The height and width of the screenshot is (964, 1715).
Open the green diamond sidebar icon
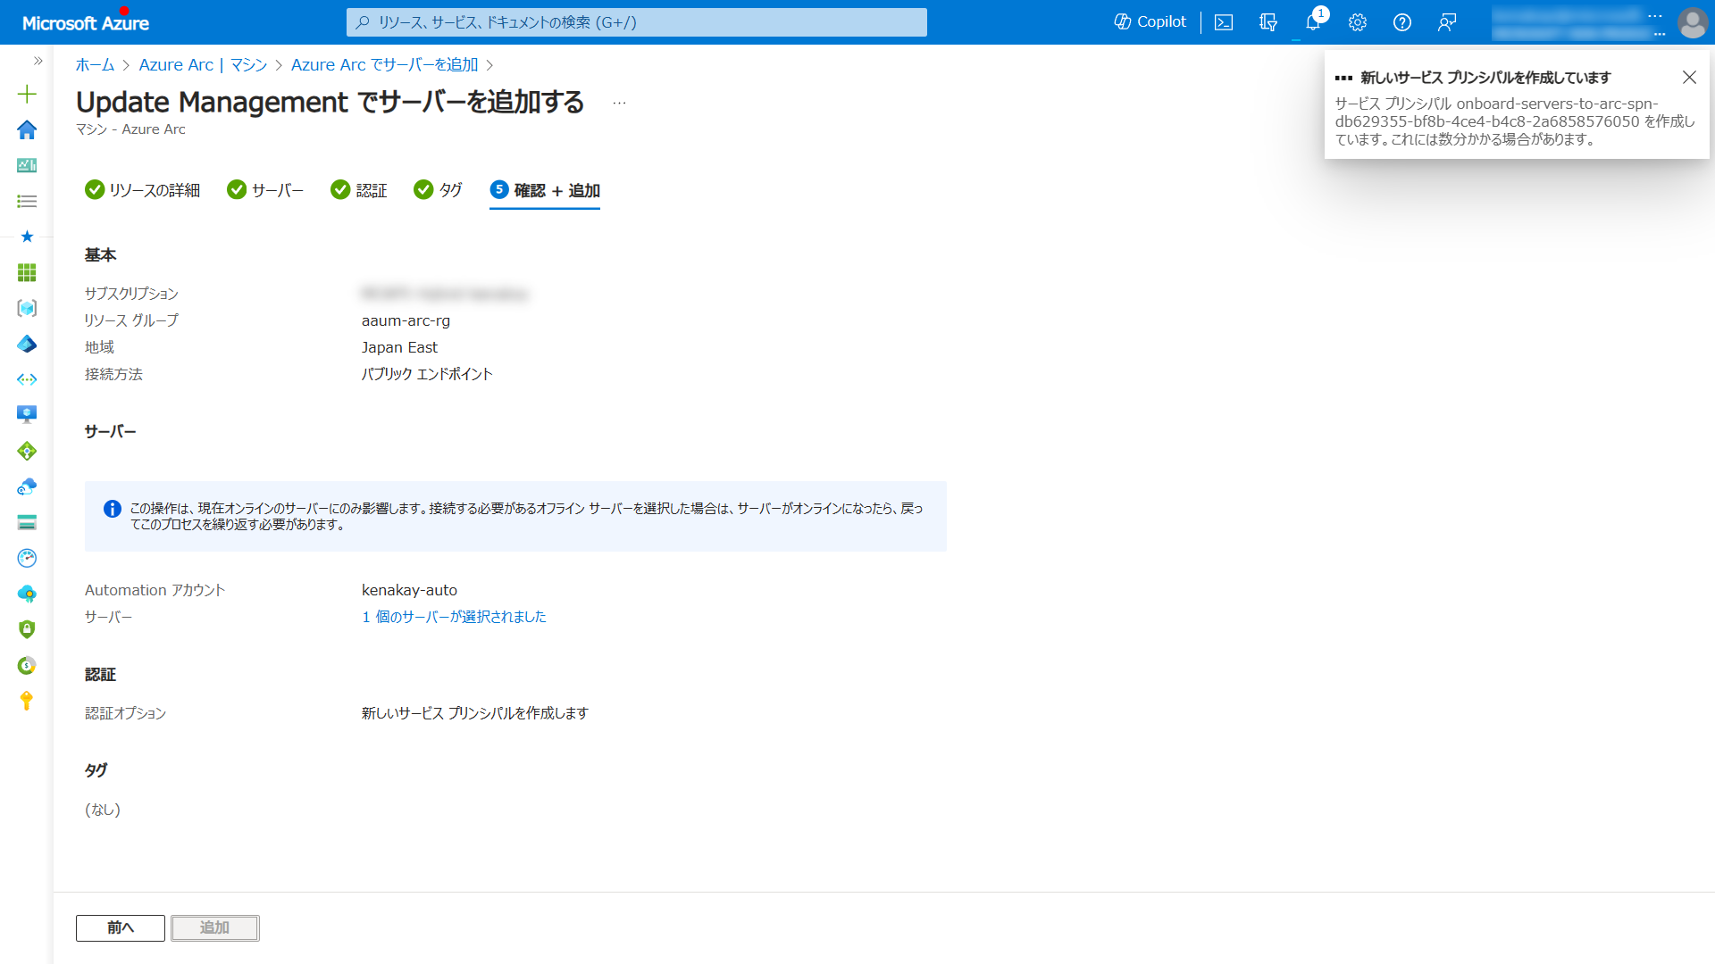click(27, 451)
